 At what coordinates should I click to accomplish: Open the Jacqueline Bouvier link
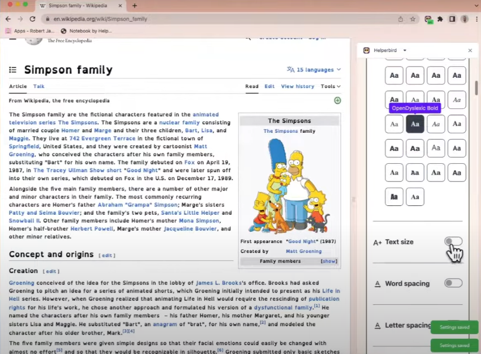pos(190,229)
